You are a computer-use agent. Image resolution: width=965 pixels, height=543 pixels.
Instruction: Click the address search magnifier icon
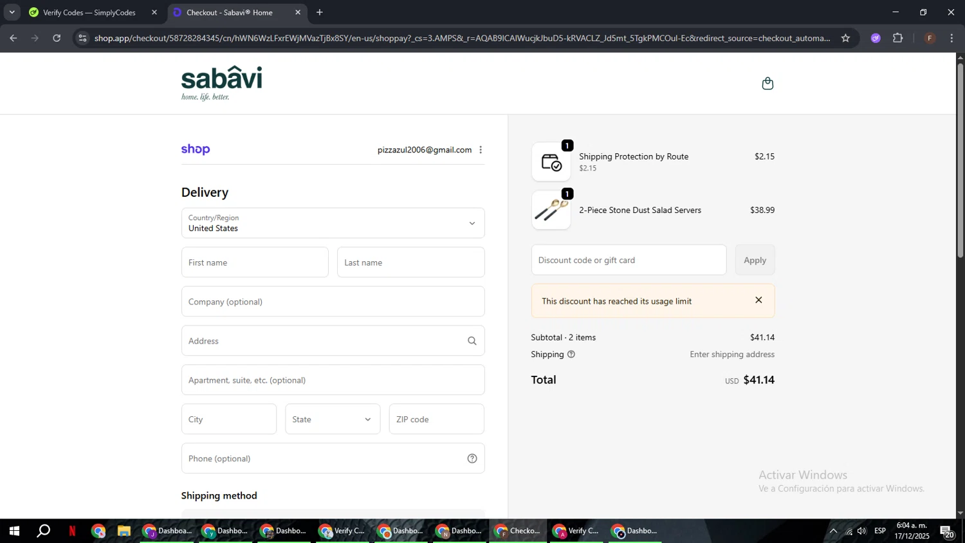(x=472, y=341)
